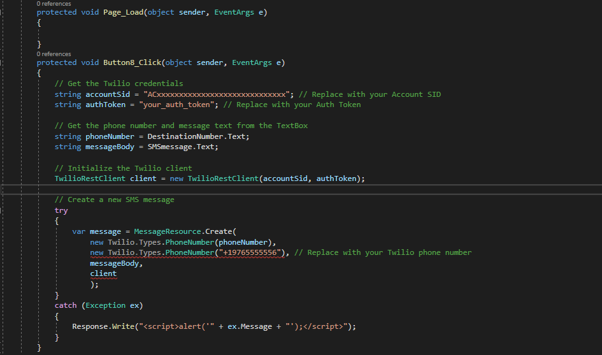Click the Exception type in the catch clause
602x355 pixels.
pos(106,306)
